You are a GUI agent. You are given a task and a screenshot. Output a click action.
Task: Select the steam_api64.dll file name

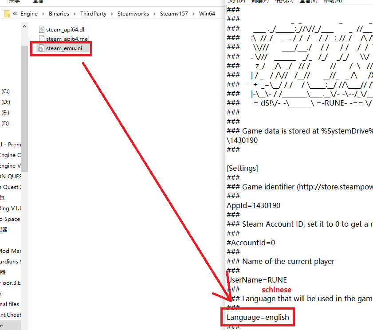click(x=66, y=30)
